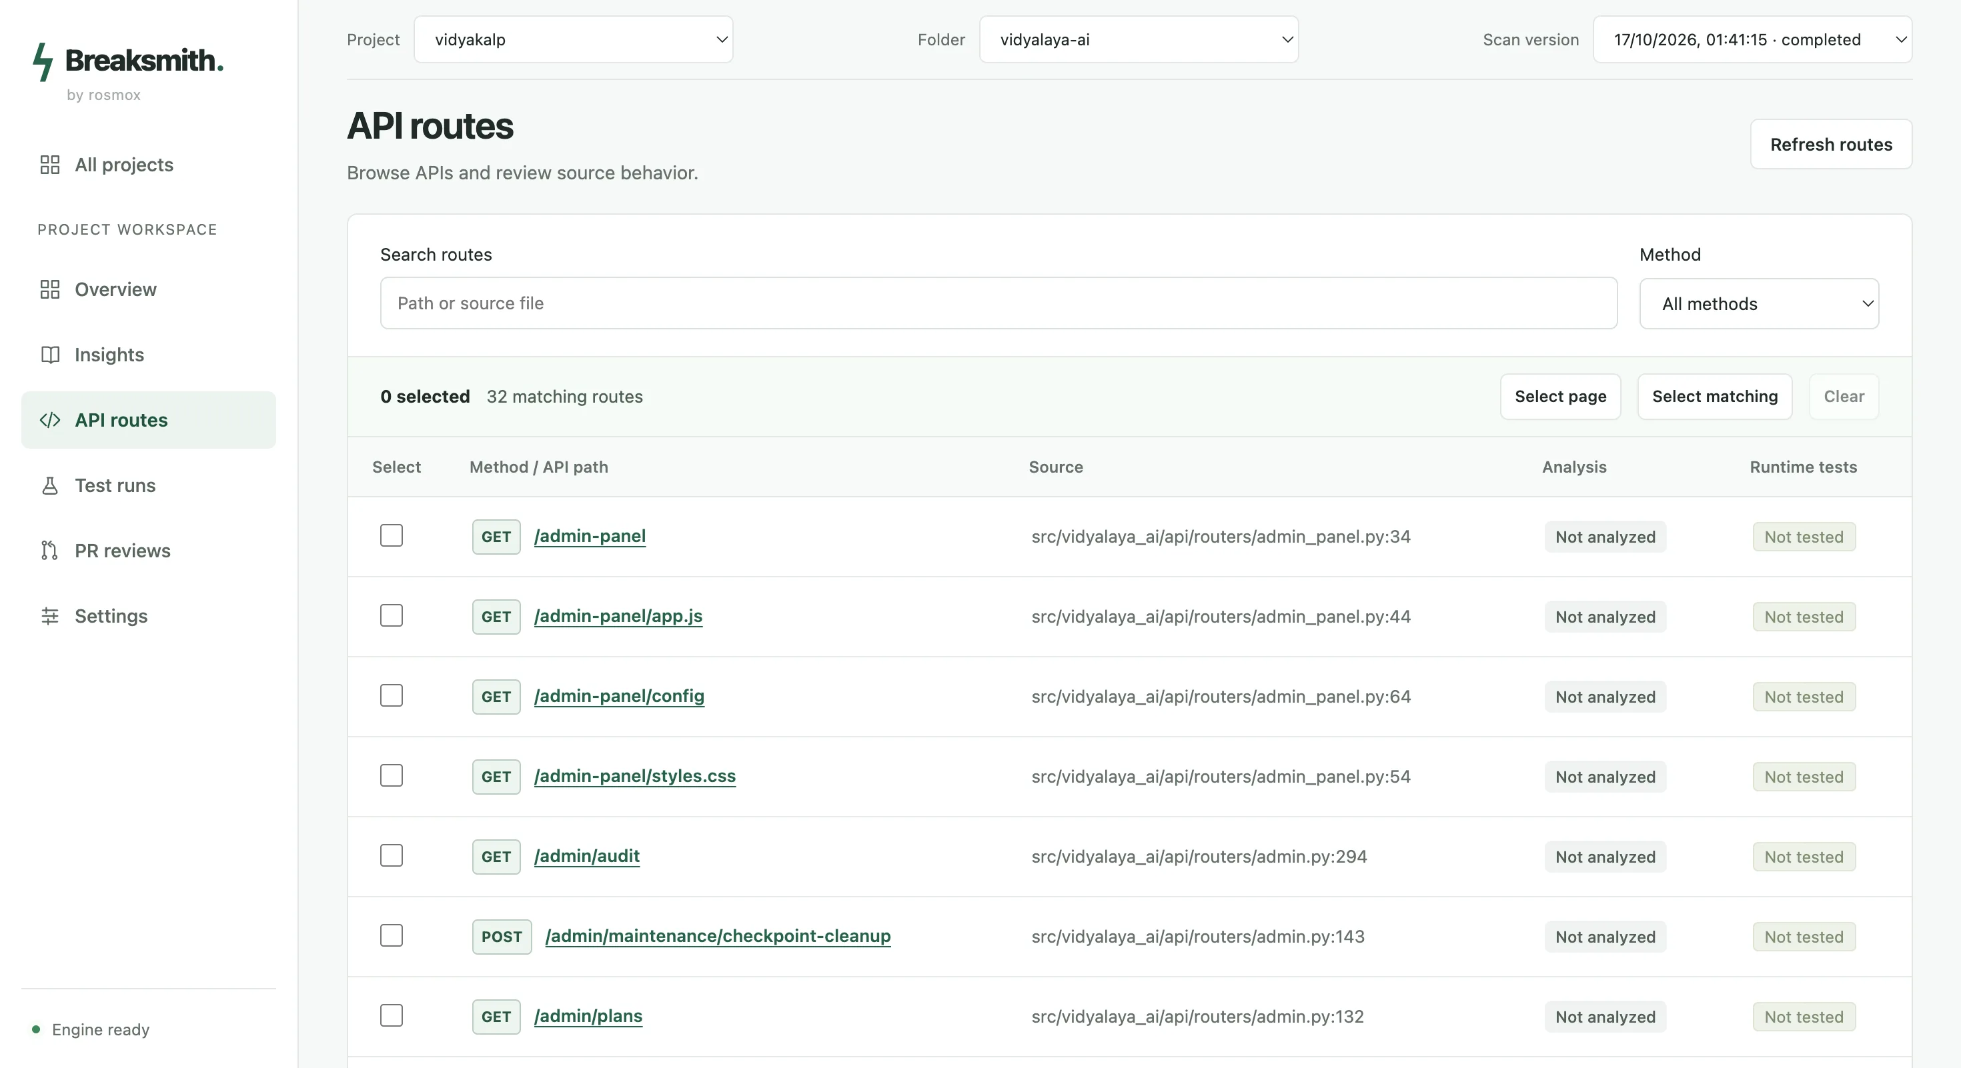Click the PR reviews branch icon
This screenshot has height=1068, width=1961.
(49, 551)
